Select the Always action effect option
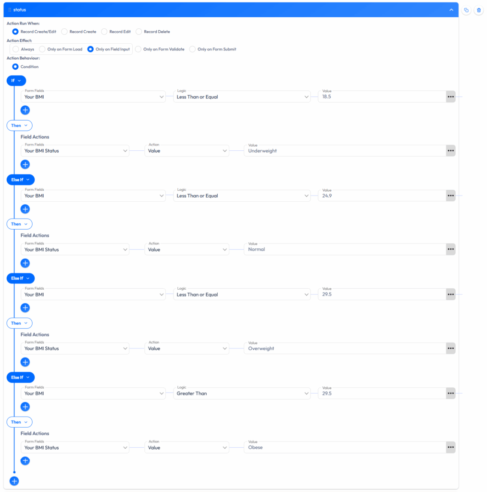Viewport: 487px width, 492px height. [x=16, y=49]
